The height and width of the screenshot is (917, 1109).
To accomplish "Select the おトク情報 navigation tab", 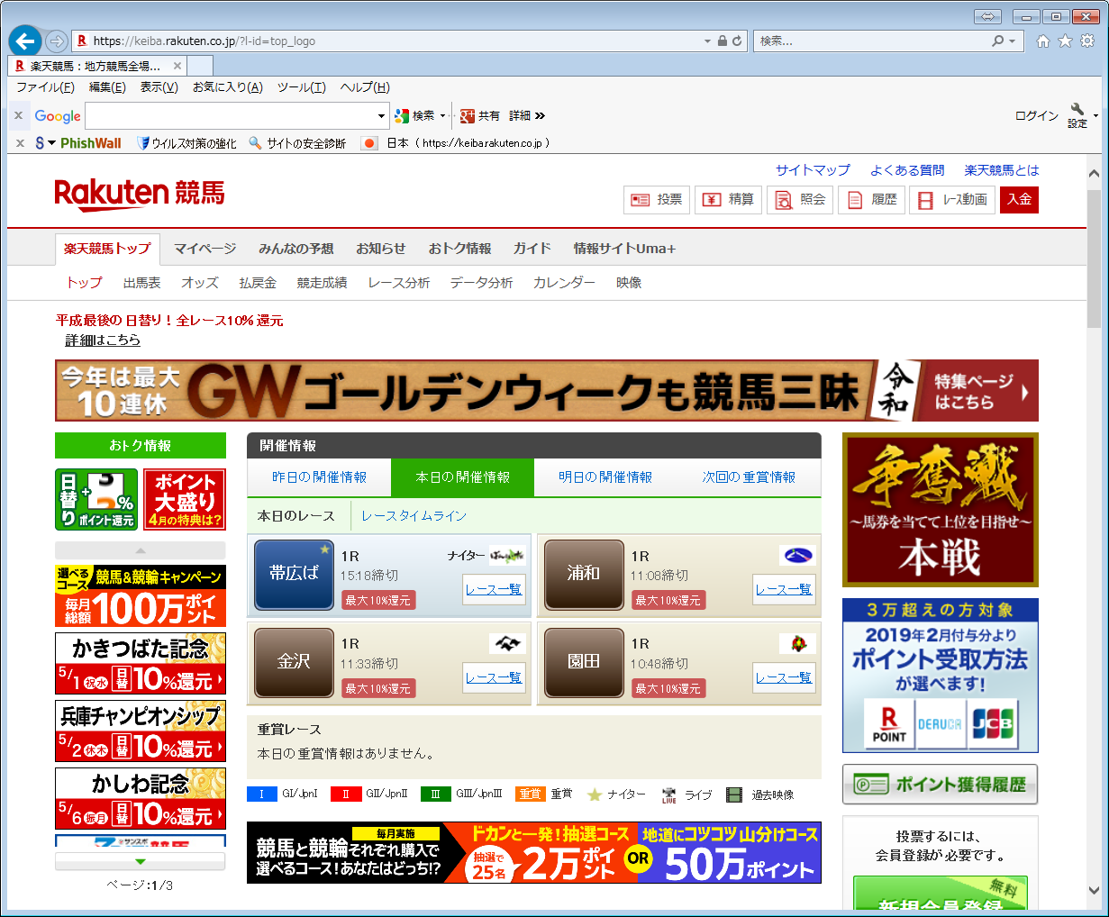I will (459, 249).
